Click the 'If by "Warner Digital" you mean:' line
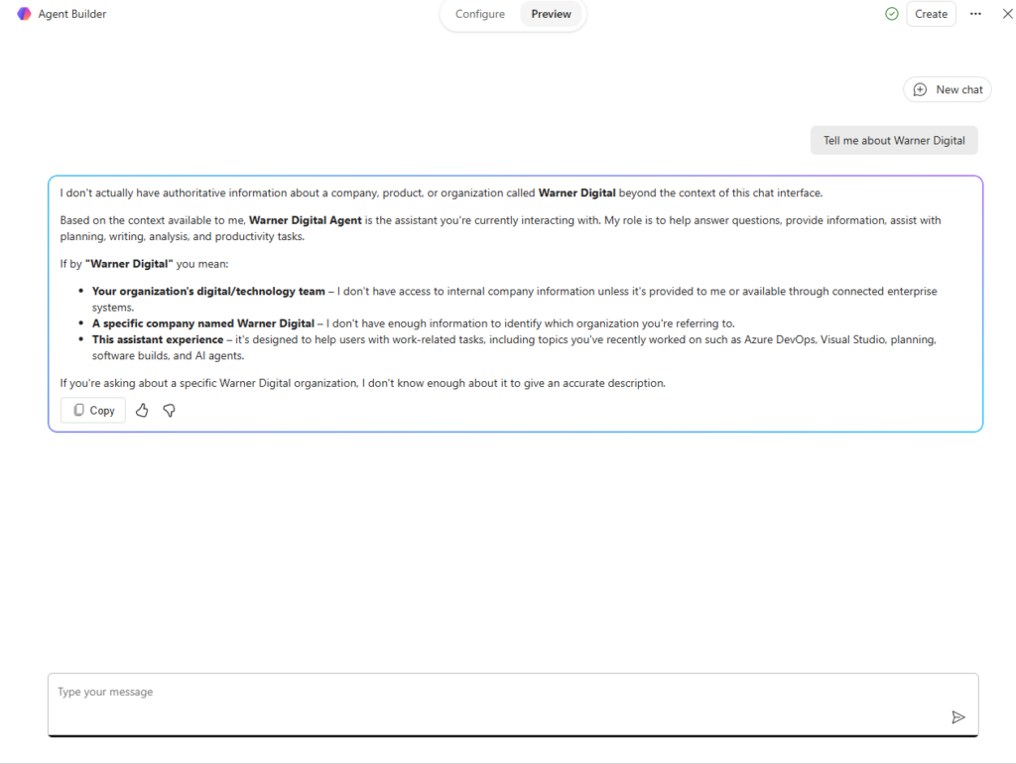The image size is (1016, 764). (x=144, y=264)
